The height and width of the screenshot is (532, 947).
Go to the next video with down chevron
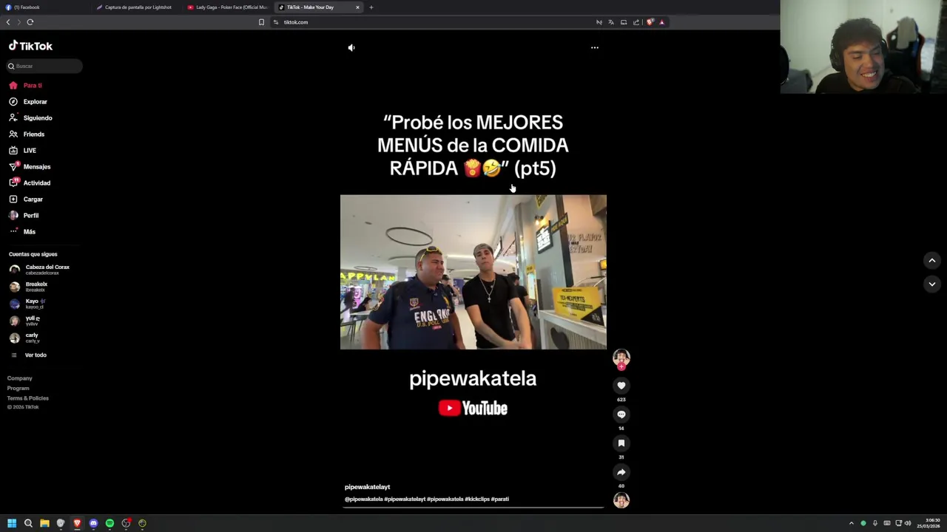click(932, 284)
